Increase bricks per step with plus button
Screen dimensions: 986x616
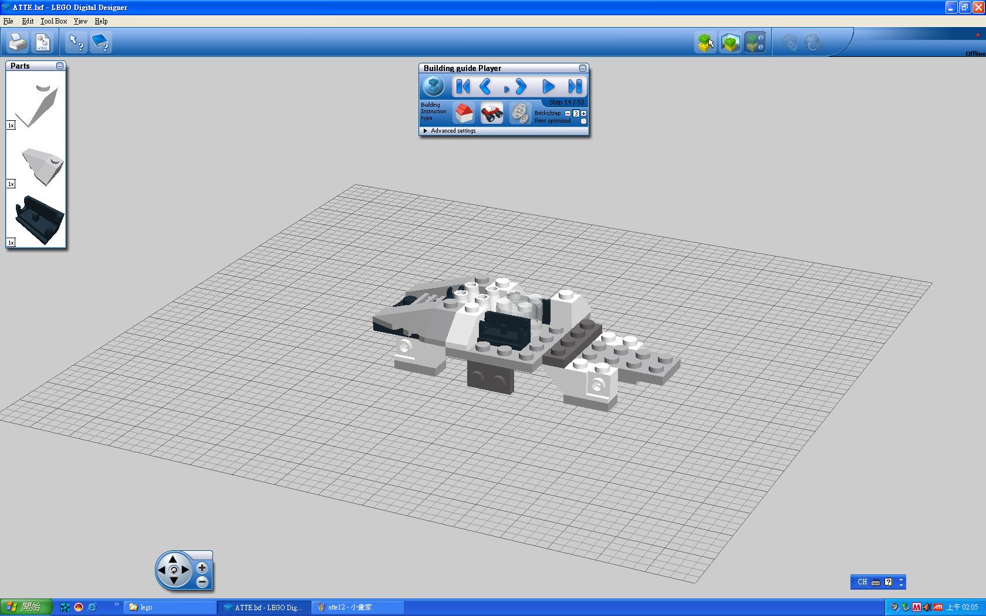coord(583,113)
